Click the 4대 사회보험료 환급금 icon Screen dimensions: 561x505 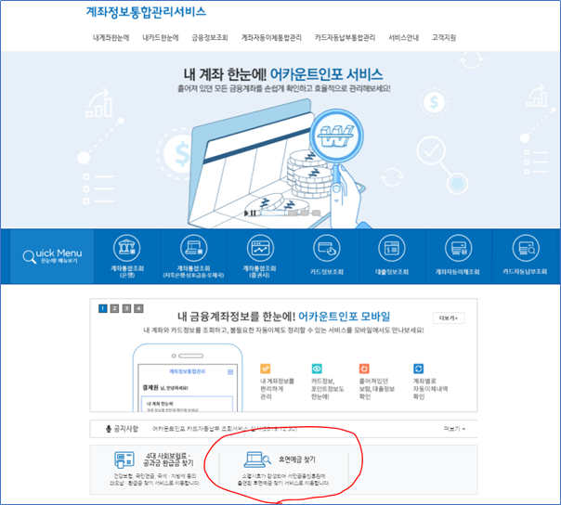click(124, 460)
